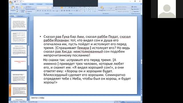Apply numbered list formatting

click(65, 8)
